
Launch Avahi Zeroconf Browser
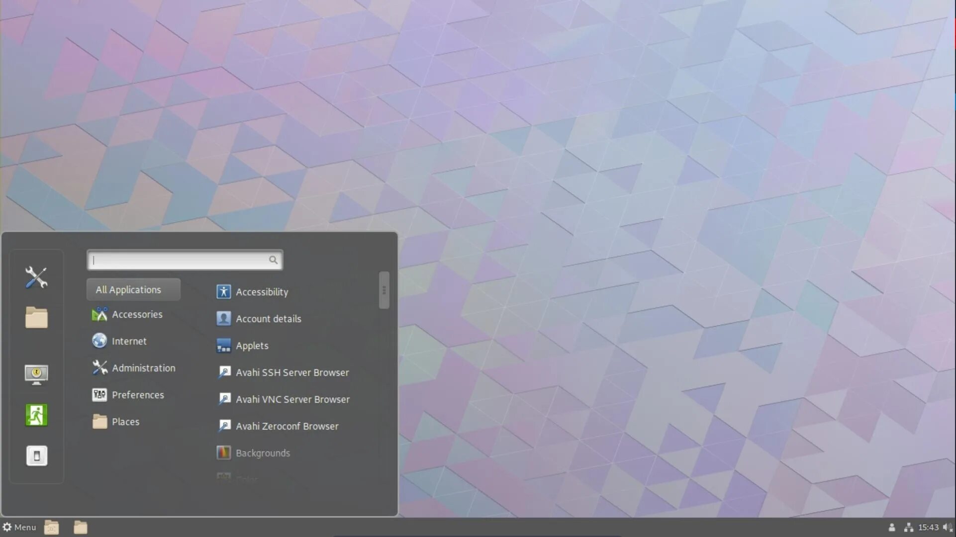[x=287, y=426]
